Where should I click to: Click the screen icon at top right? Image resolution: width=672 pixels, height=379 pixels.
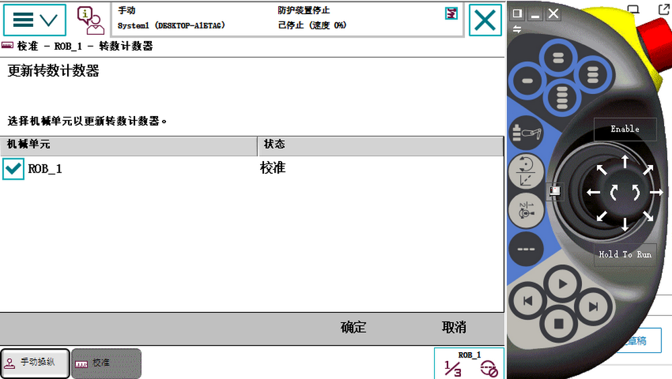(633, 9)
